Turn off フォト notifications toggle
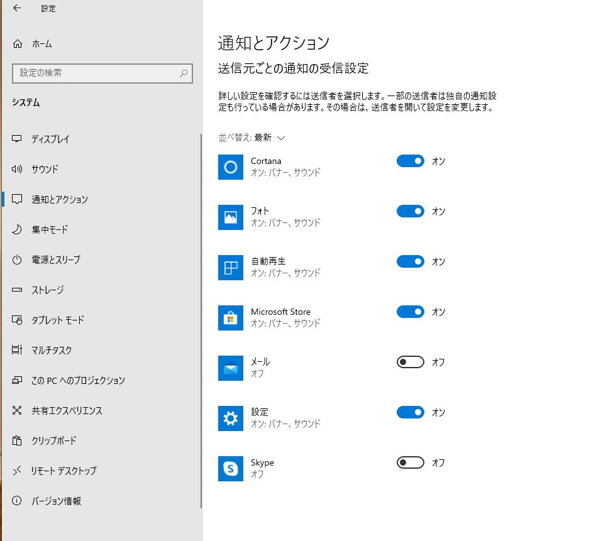The height and width of the screenshot is (541, 591). [411, 211]
